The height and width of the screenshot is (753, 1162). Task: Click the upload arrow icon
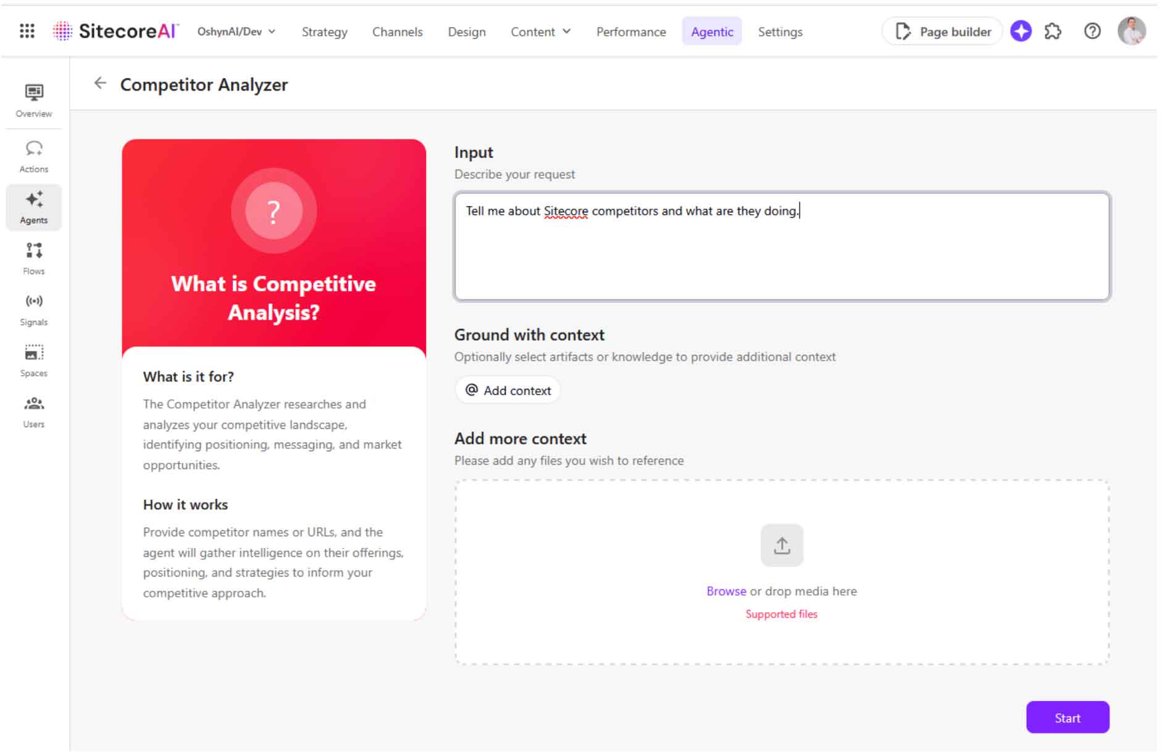tap(782, 545)
